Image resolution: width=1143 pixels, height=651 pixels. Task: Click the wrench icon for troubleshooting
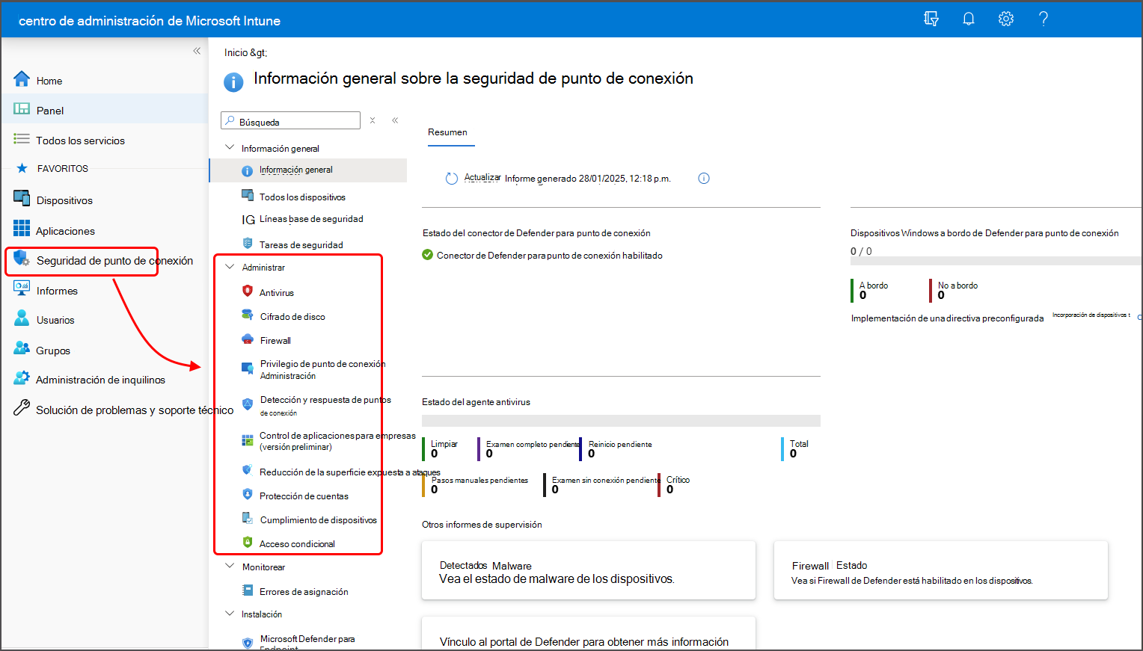click(22, 408)
